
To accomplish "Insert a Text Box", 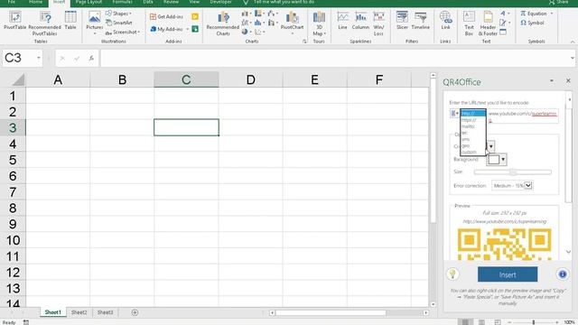I will (469, 23).
